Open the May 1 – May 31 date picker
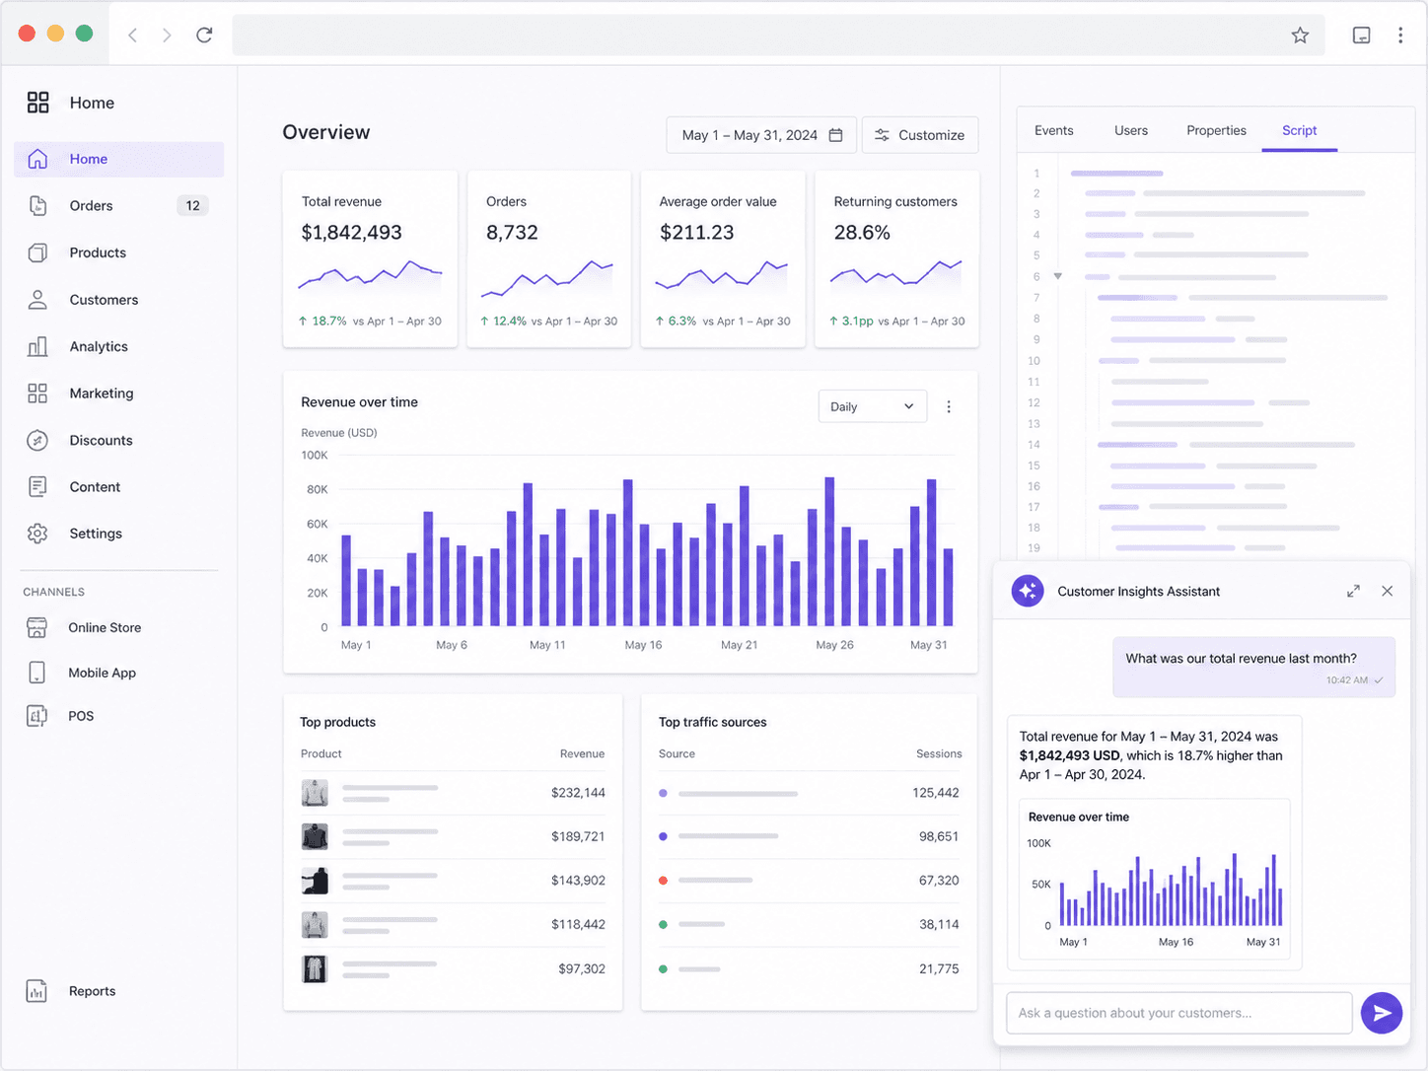The height and width of the screenshot is (1071, 1428). pos(761,135)
